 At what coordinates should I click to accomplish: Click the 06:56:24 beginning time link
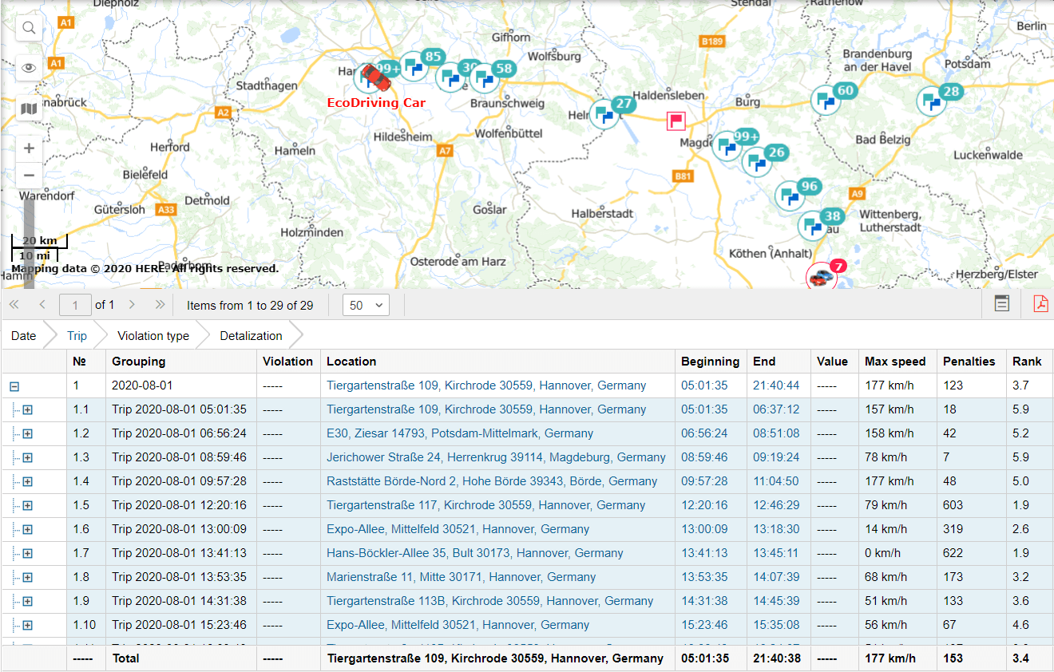point(704,433)
